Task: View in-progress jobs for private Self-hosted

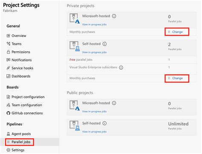Action: 94,52
